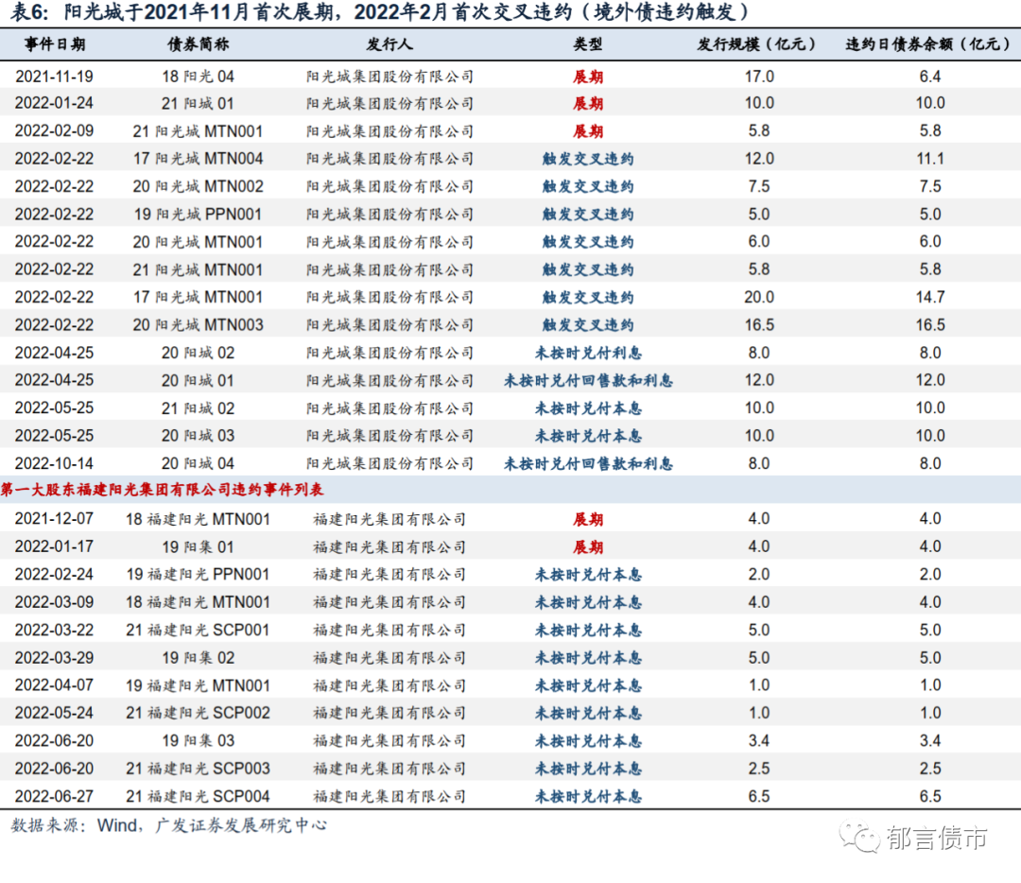1021x883 pixels.
Task: Select bond 17 阳光城 MTN001
Action: coord(198,297)
